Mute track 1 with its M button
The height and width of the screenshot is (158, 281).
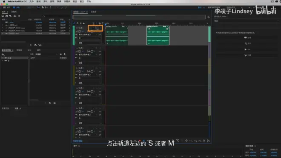[x=93, y=28]
